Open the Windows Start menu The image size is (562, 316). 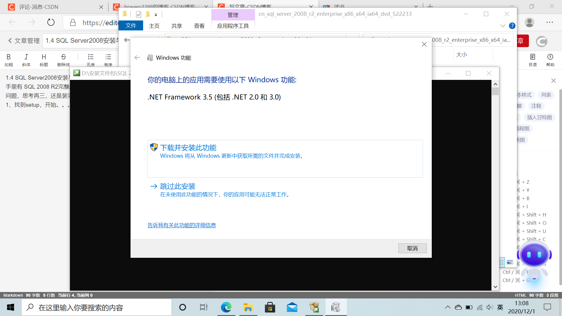click(x=11, y=307)
